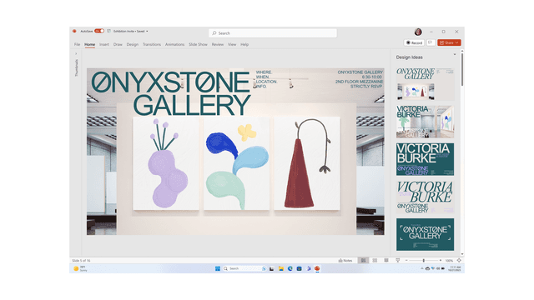534x300 pixels.
Task: Switch to Slide Sorter view icon
Action: pyautogui.click(x=375, y=261)
